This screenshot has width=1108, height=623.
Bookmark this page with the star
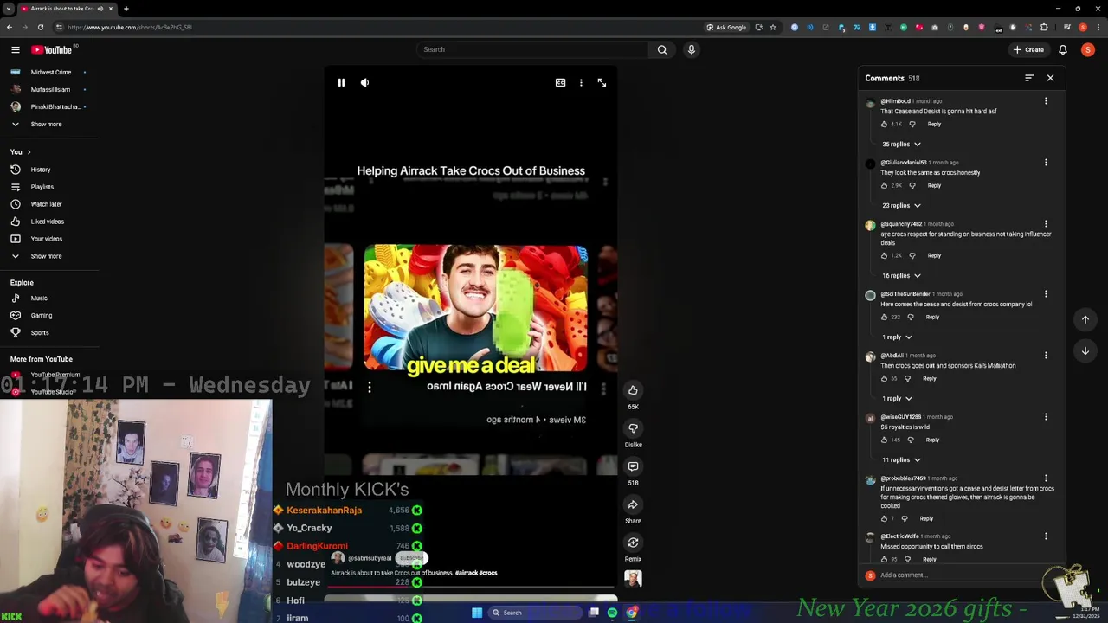[773, 27]
